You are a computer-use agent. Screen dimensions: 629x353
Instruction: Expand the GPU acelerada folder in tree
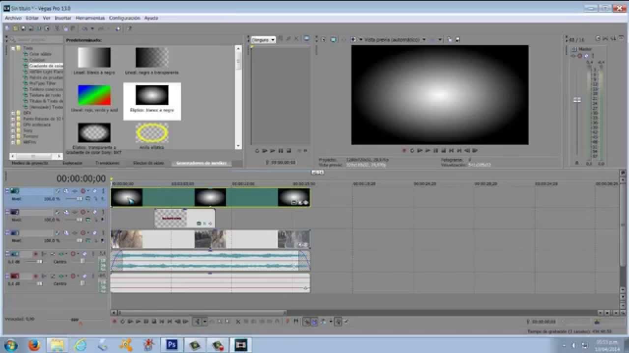point(13,125)
